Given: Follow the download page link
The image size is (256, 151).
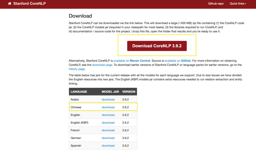Looking at the screenshot, I should point(102,65).
